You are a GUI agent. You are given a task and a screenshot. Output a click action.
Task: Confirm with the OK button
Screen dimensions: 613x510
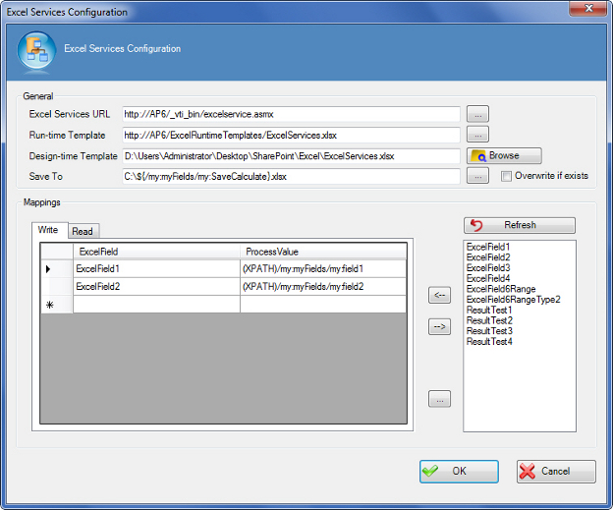click(x=459, y=471)
